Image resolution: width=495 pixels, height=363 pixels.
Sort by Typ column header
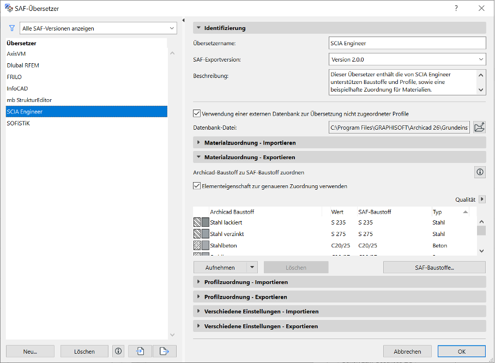450,212
